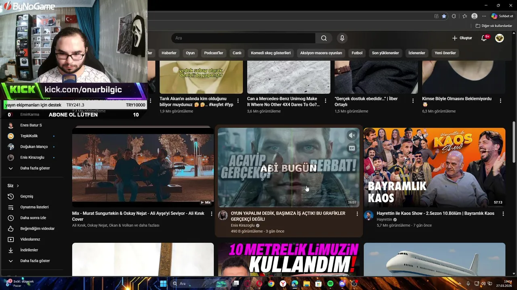Open options for OYUN YAPALIM DEDİK video

point(357,214)
